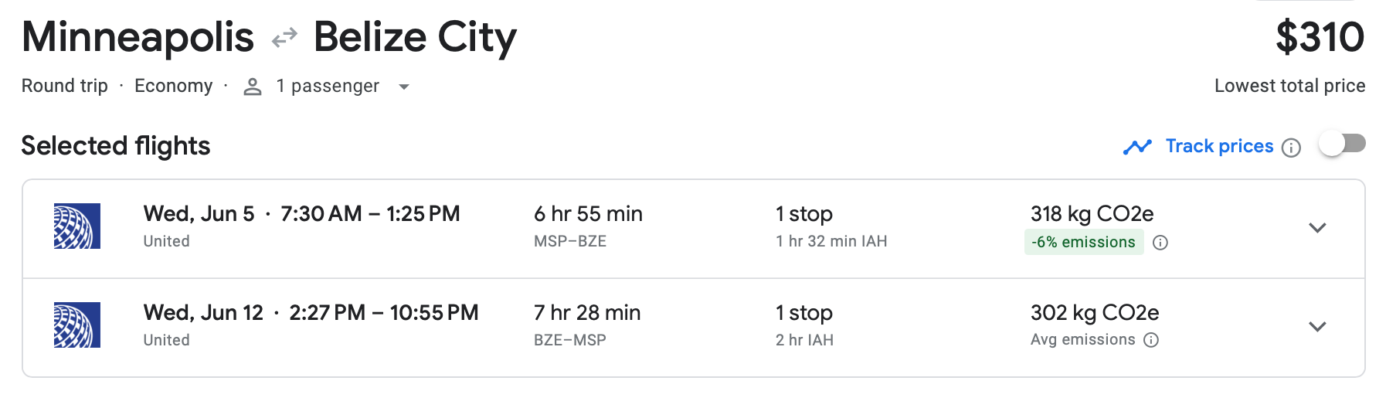Enable the Track prices toggle
This screenshot has width=1386, height=408.
pyautogui.click(x=1343, y=144)
